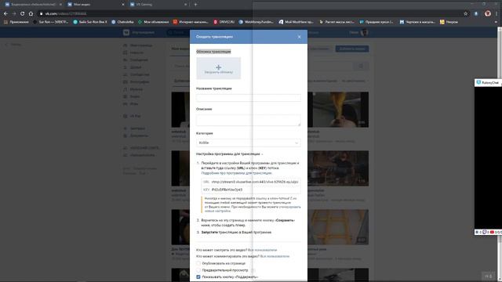Go forward in browser history

14,14
